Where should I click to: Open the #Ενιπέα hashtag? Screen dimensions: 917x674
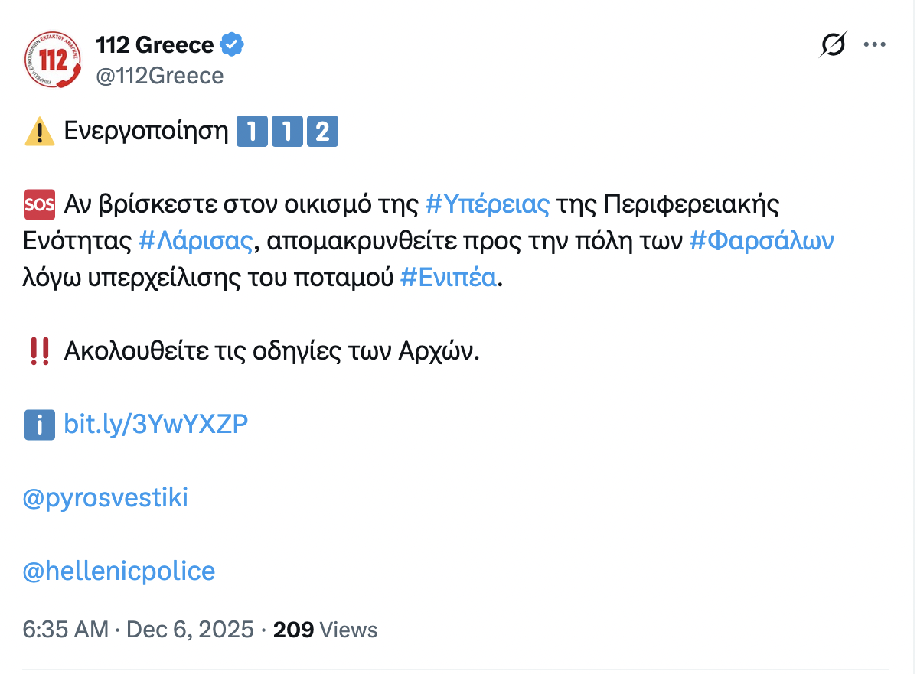pos(449,278)
